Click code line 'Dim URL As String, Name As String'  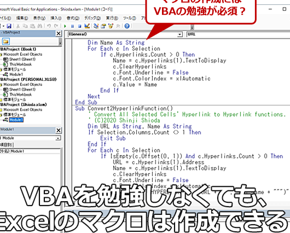[140, 126]
